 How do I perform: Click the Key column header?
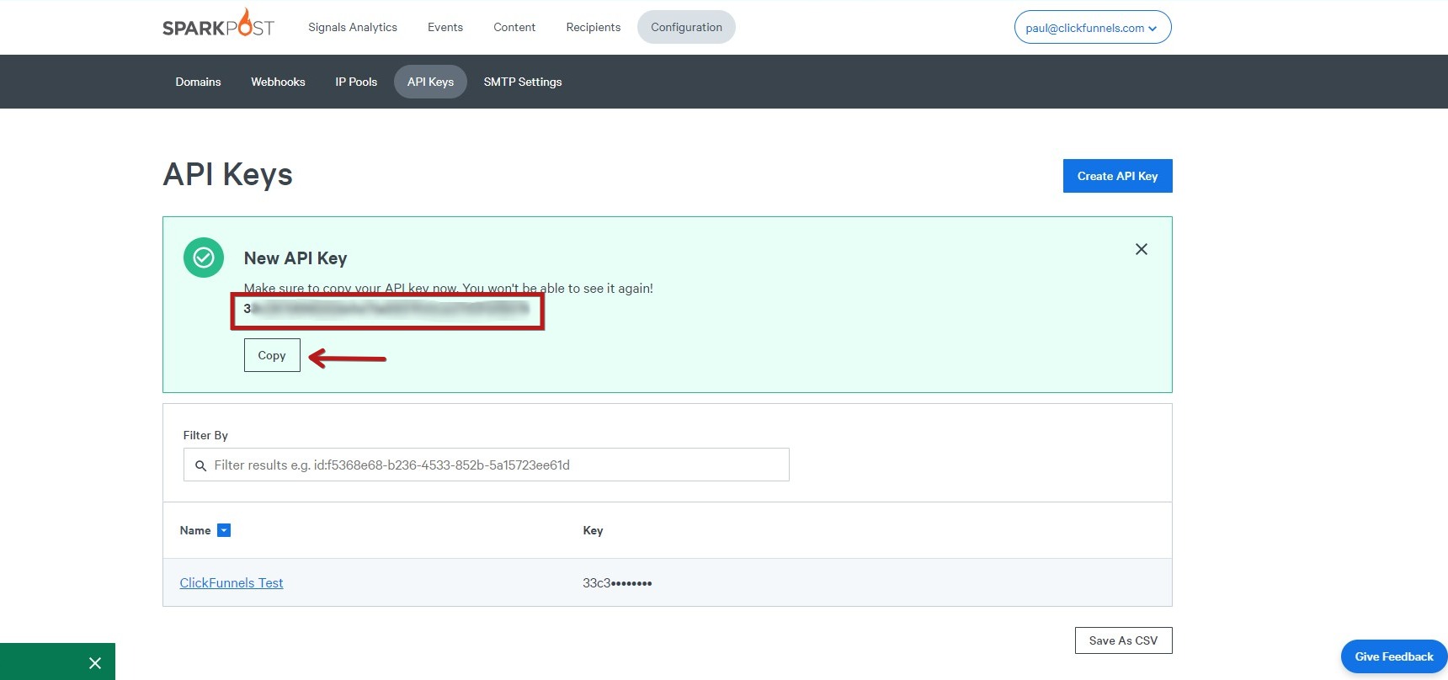click(593, 530)
